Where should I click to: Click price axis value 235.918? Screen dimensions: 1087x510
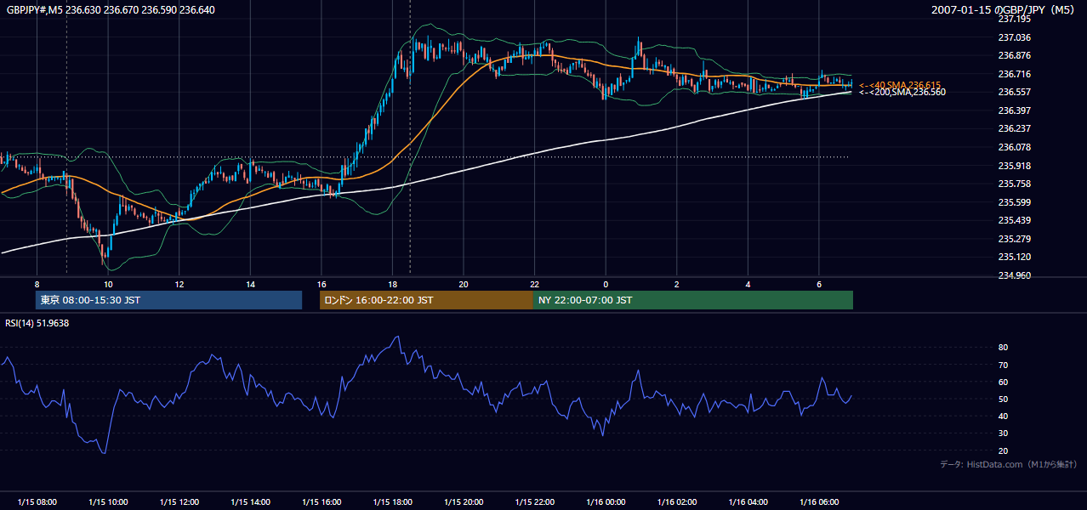1013,166
